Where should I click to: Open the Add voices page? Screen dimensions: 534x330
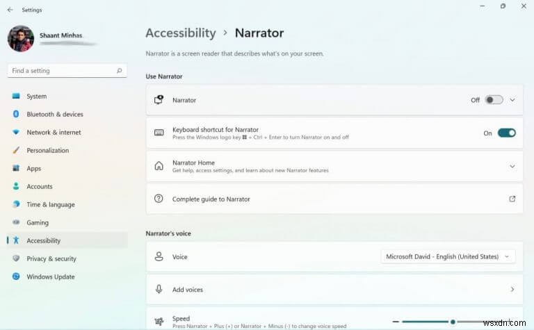pyautogui.click(x=334, y=289)
